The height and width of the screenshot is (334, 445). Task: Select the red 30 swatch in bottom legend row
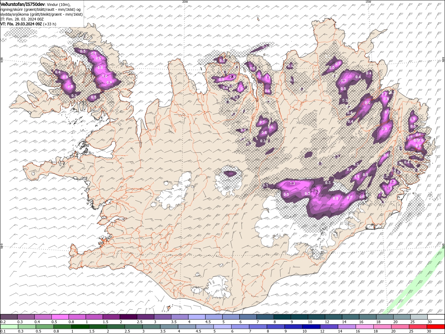(436, 327)
